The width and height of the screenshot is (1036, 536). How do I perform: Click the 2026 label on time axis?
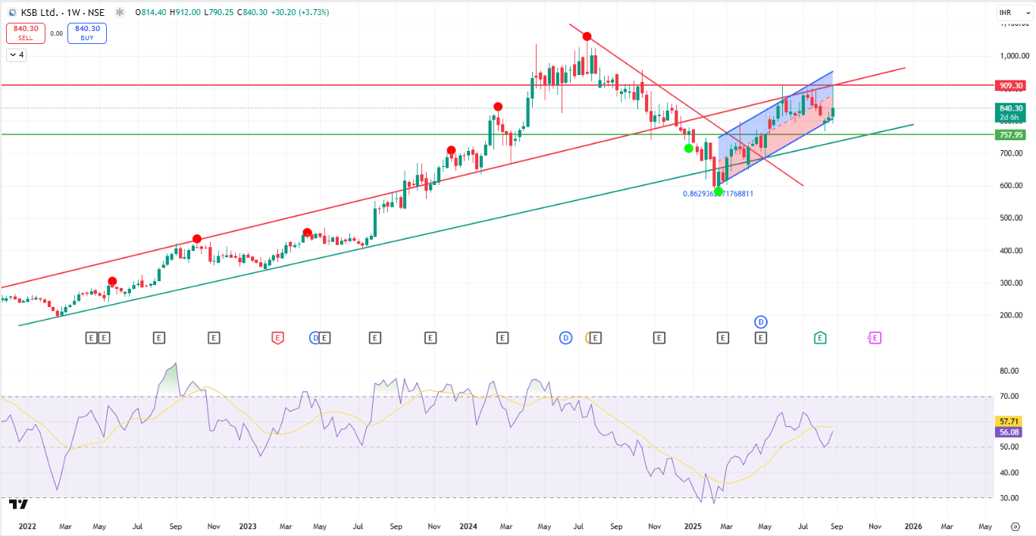pyautogui.click(x=912, y=525)
